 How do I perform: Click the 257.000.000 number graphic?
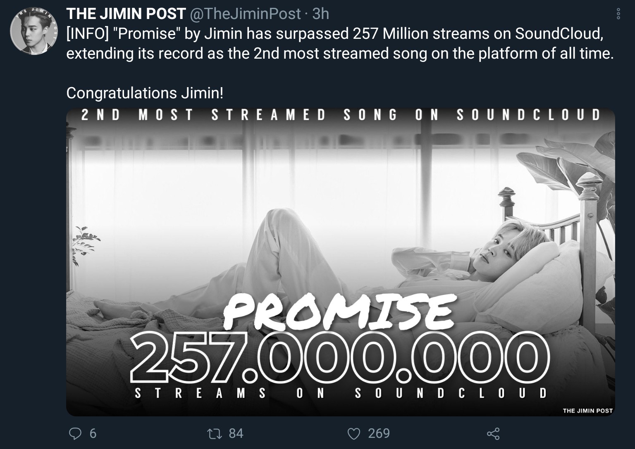click(x=340, y=356)
